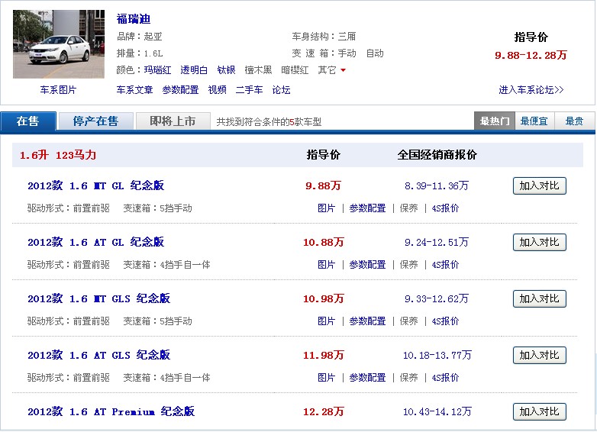Open 4S报价 for the 1.6 AT GLS row

446,378
